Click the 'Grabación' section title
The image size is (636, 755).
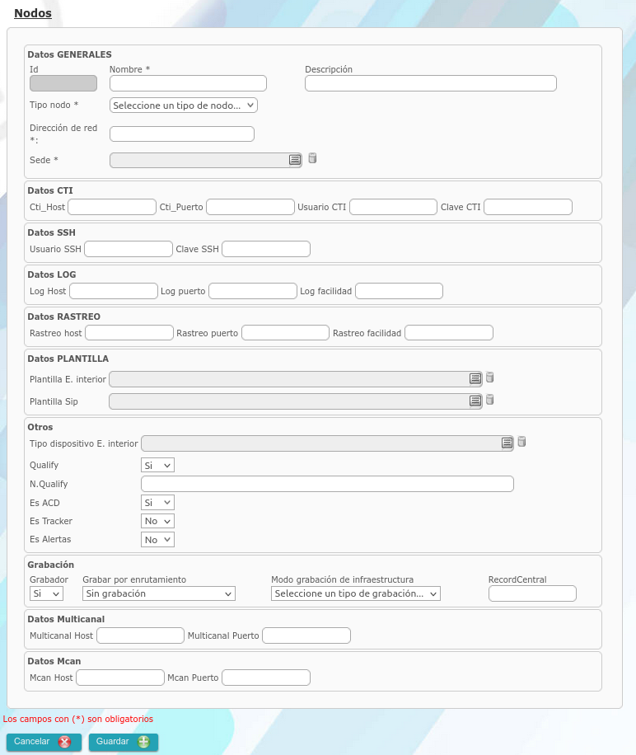[50, 565]
